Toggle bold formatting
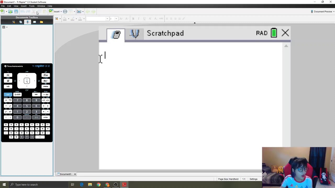This screenshot has height=188, width=335. (x=133, y=19)
